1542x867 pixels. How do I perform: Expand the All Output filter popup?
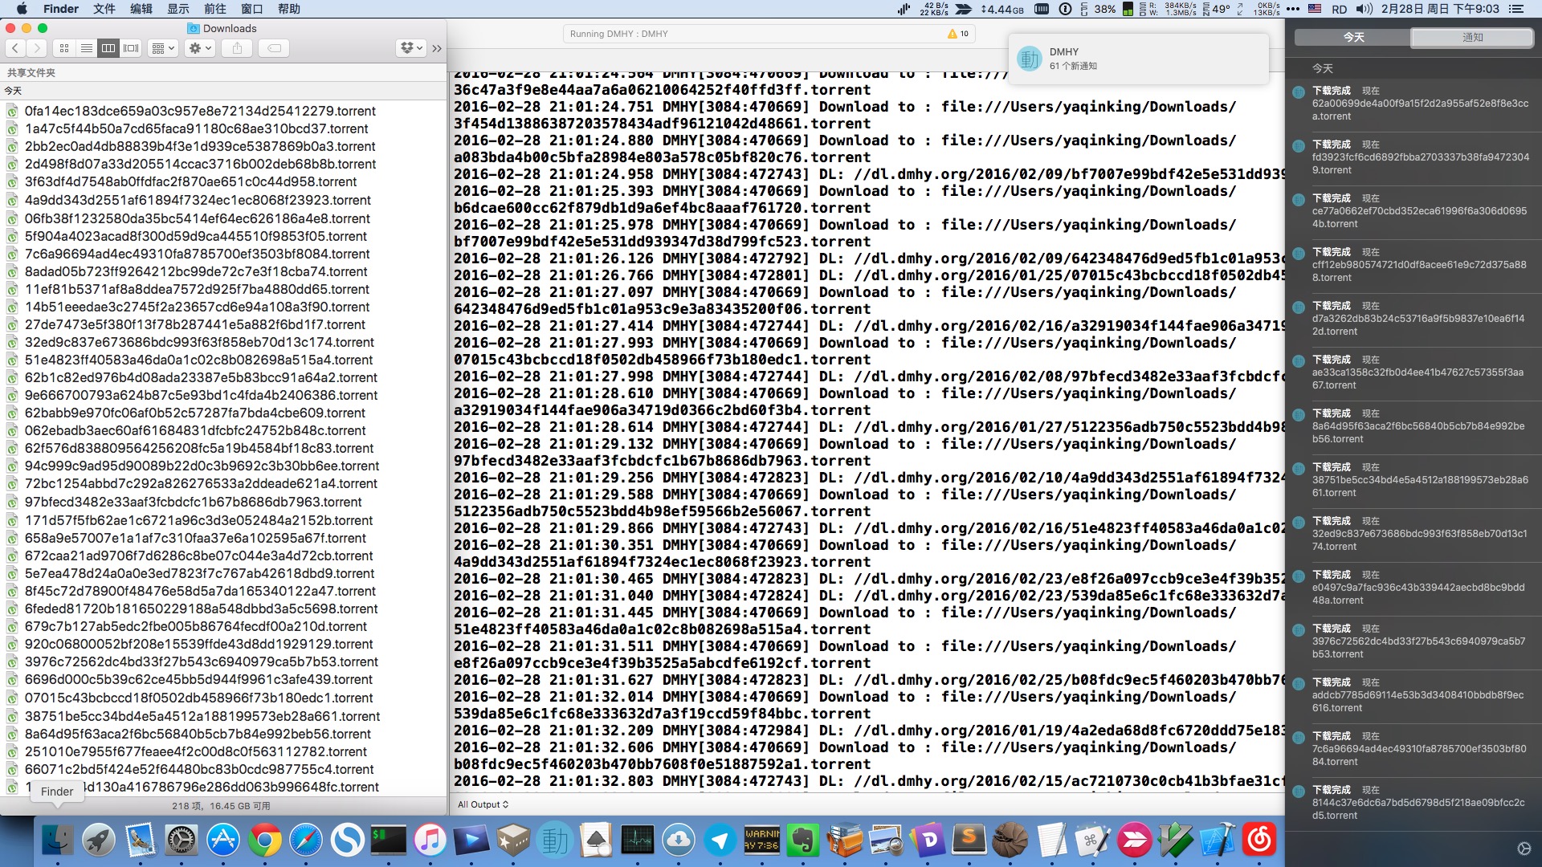[x=483, y=804]
